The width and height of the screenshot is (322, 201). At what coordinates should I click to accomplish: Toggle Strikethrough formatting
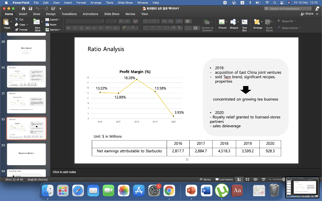tap(88, 28)
